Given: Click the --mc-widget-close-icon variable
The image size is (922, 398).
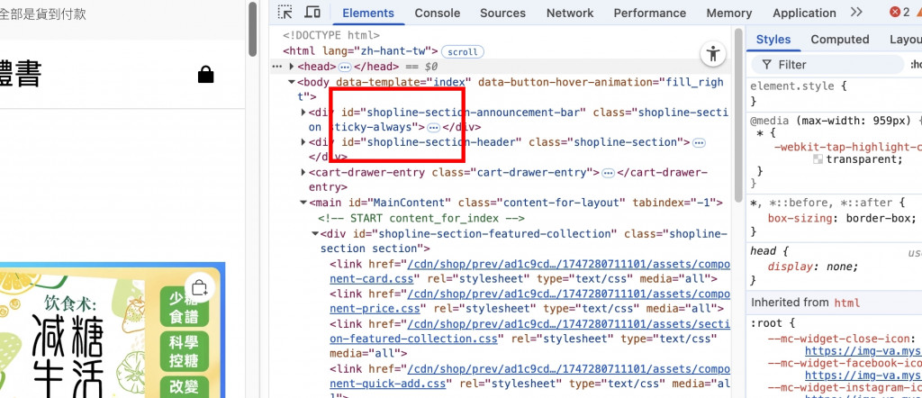Looking at the screenshot, I should pos(841,339).
